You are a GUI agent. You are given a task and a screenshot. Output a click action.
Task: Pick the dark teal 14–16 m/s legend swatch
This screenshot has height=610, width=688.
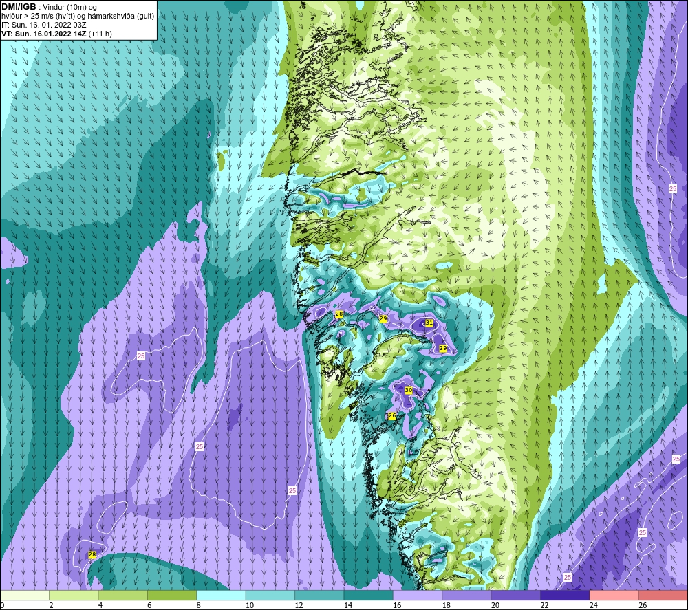[x=369, y=595]
